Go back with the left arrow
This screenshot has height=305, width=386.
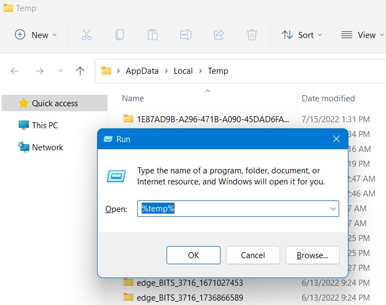[x=14, y=71]
